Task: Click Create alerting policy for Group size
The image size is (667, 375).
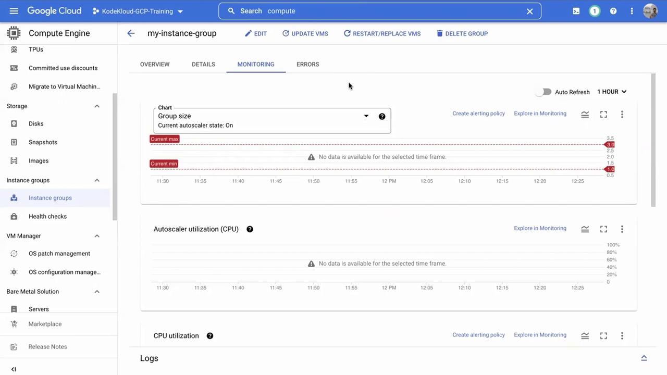Action: click(x=478, y=114)
